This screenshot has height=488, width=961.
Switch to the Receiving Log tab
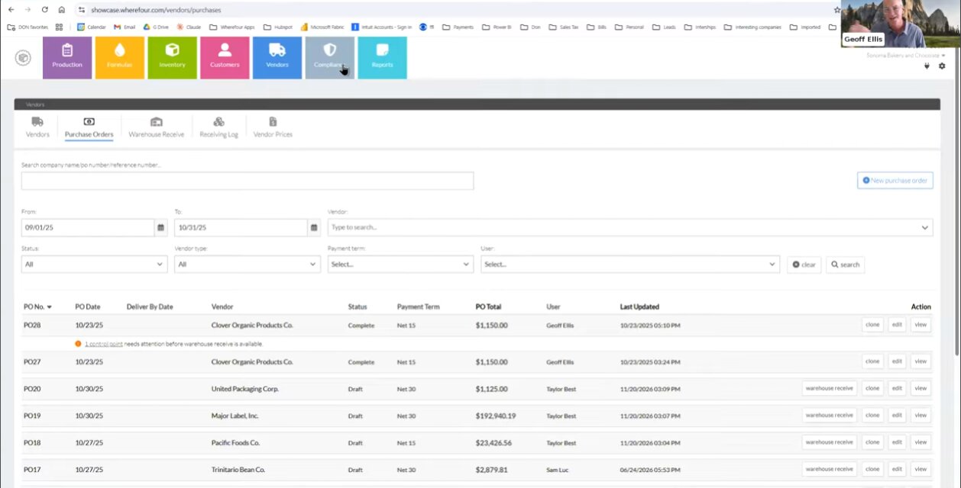coord(218,127)
